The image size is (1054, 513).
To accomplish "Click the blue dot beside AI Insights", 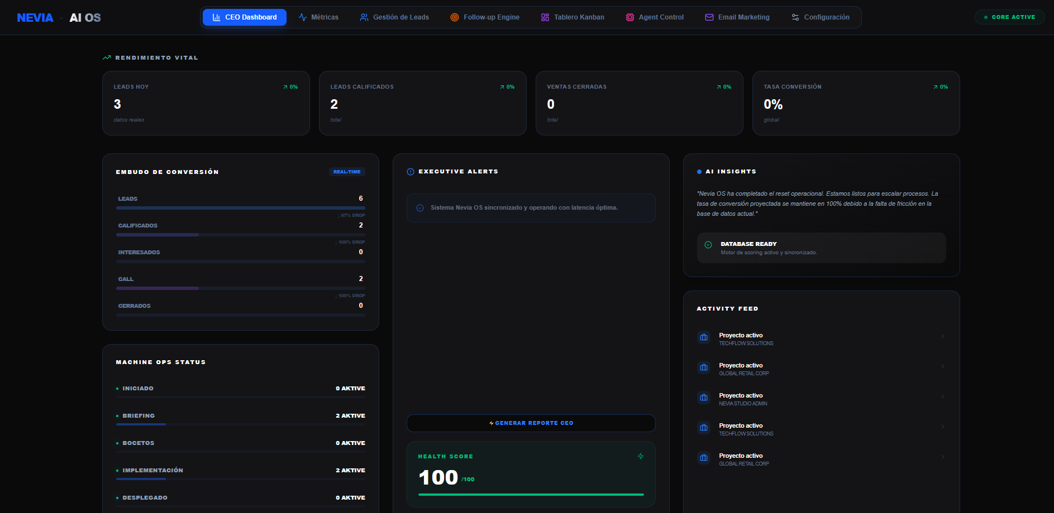I will pyautogui.click(x=699, y=172).
